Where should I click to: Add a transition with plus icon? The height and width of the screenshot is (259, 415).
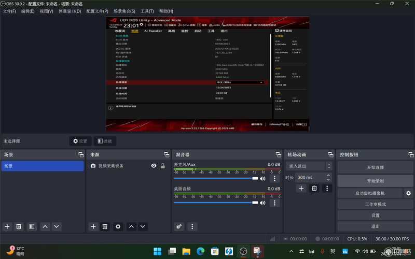tap(301, 188)
